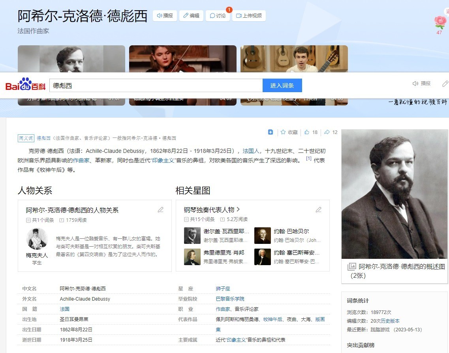Open the Debussy portrait overview image
Image resolution: width=449 pixels, height=353 pixels.
click(395, 194)
